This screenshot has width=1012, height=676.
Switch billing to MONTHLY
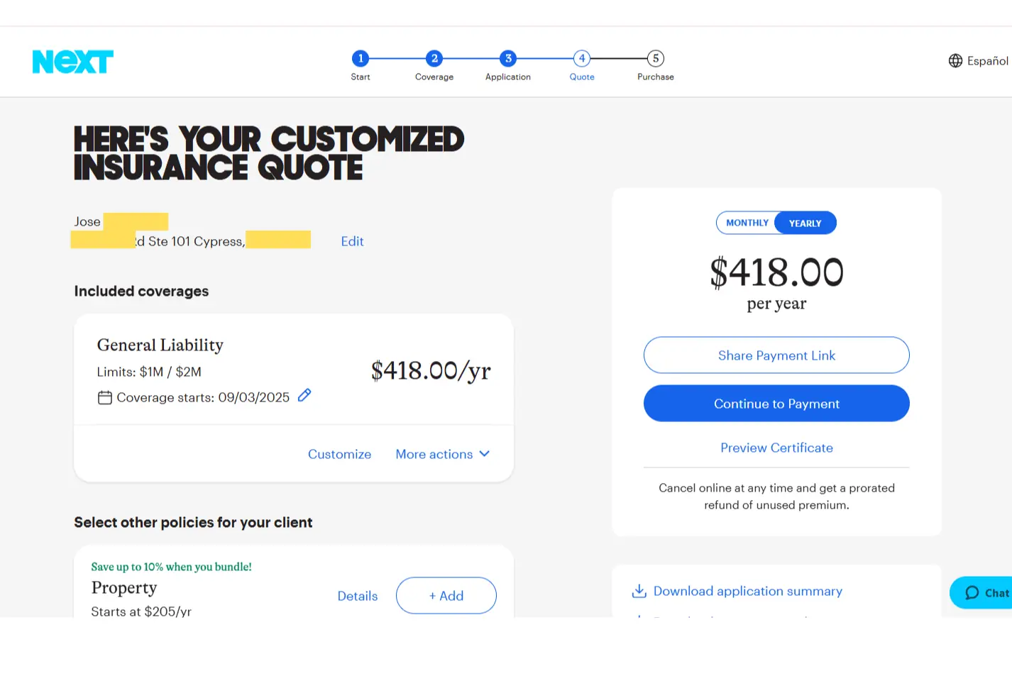coord(747,223)
